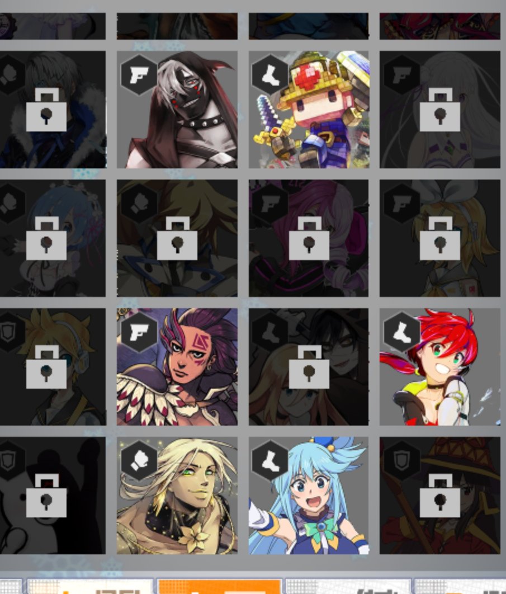The width and height of the screenshot is (506, 594).
Task: Open the orange highlighted tab at bottom
Action: click(x=219, y=586)
